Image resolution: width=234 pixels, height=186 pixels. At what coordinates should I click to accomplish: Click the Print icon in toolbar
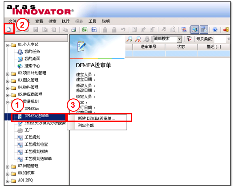pos(74,29)
